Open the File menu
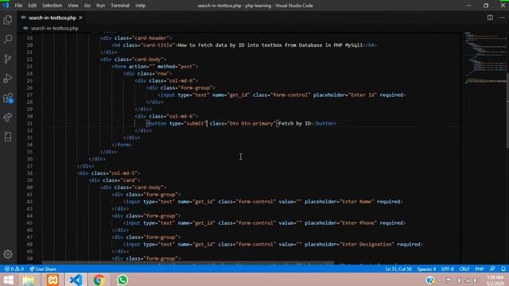The width and height of the screenshot is (509, 286). [x=18, y=6]
